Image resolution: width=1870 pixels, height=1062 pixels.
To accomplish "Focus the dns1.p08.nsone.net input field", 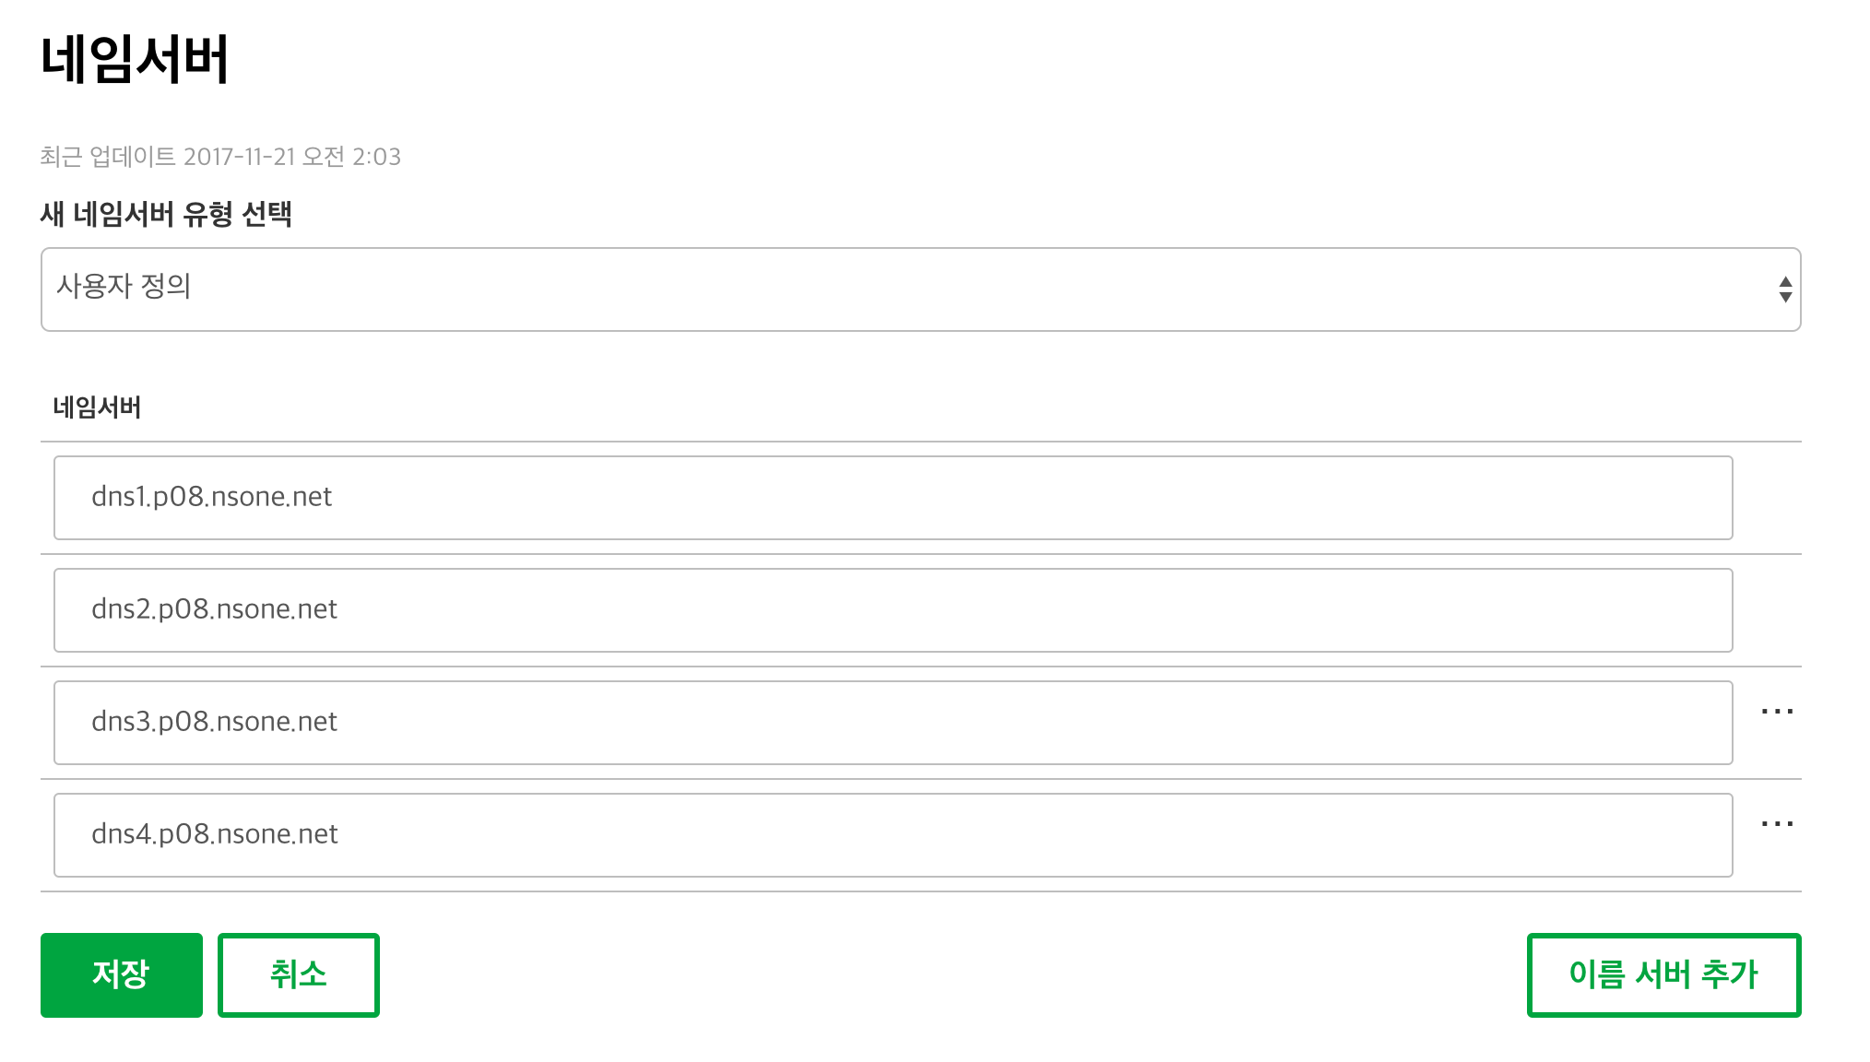I will [893, 498].
